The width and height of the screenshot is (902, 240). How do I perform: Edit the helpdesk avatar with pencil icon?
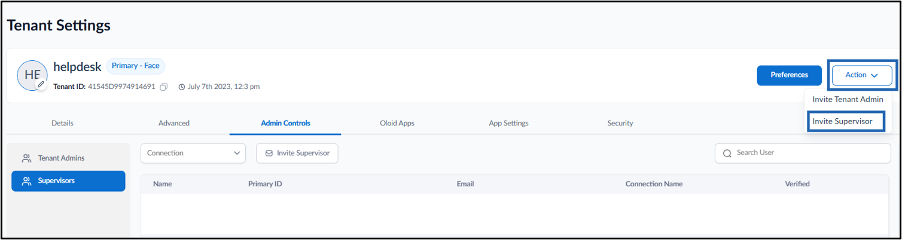pyautogui.click(x=41, y=85)
